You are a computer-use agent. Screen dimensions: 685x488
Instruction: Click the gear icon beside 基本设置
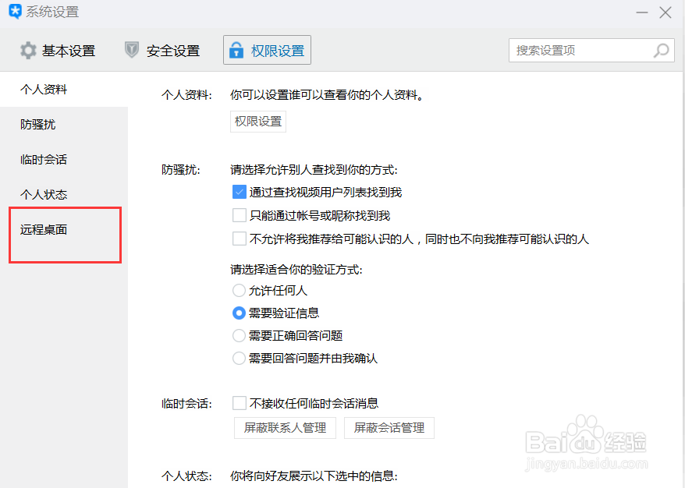point(29,50)
